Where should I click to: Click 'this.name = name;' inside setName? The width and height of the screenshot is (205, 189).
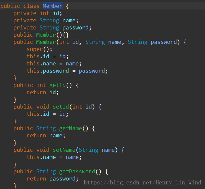pos(54,157)
